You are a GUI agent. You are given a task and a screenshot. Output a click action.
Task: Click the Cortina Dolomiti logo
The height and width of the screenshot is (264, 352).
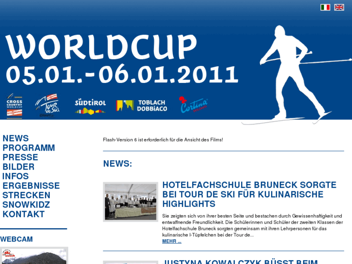click(193, 105)
